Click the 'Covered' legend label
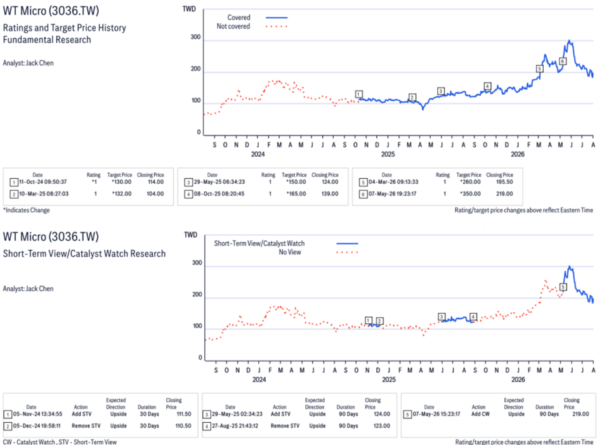Viewport: 597px width, 445px height. point(239,18)
